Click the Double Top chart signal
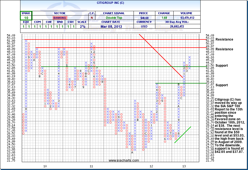The image size is (248, 170). tap(114, 18)
